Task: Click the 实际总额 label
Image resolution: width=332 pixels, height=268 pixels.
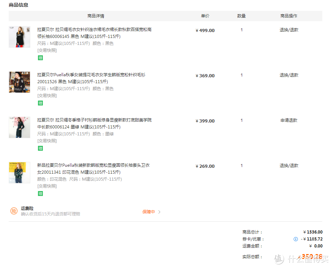Action: (252, 257)
